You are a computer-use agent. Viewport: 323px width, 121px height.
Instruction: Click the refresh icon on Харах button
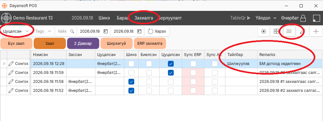tap(151, 31)
